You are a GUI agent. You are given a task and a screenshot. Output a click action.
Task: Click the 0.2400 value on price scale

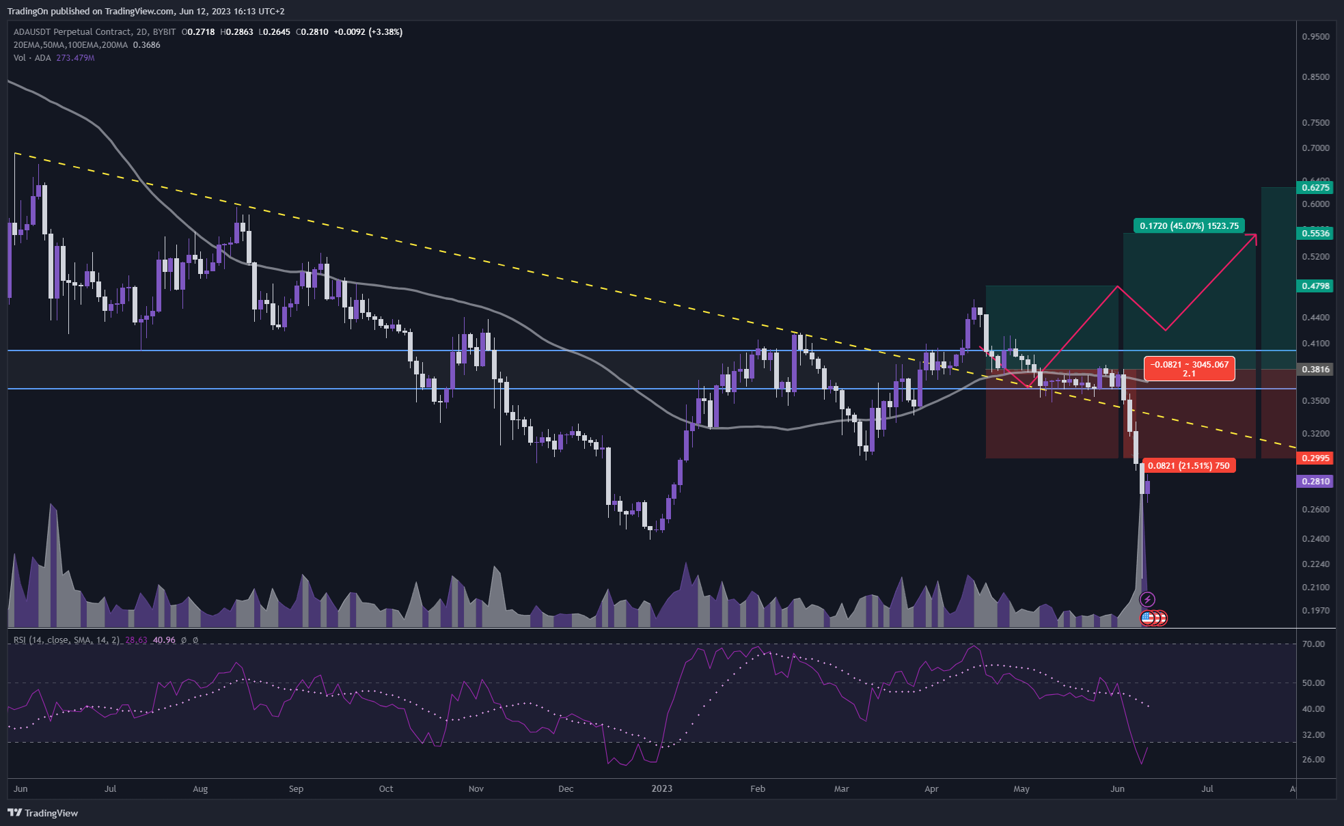point(1315,538)
